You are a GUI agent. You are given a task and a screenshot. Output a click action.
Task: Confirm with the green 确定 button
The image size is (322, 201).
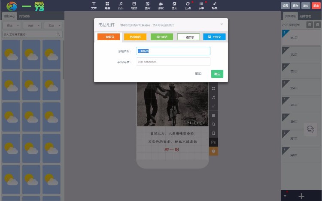(x=217, y=74)
